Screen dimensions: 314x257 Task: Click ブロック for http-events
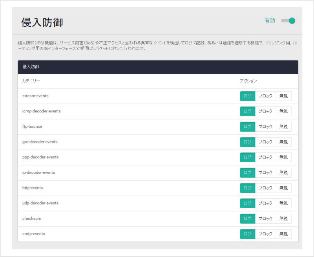coord(265,188)
